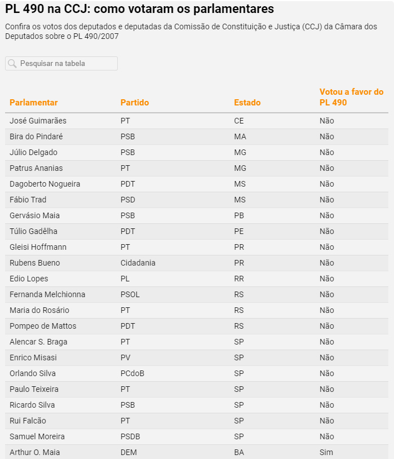Click the Samuel Moreira PSDB cell
This screenshot has height=459, width=394.
[130, 436]
